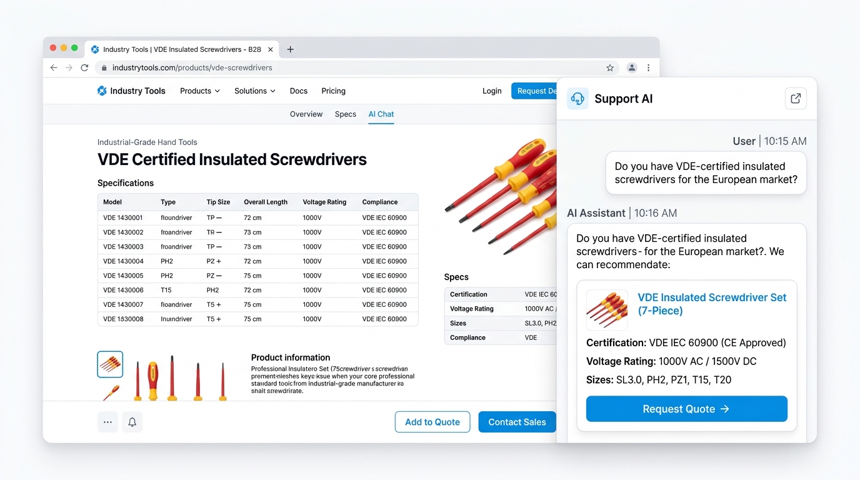
Task: Open Support AI in a new window
Action: click(x=795, y=98)
